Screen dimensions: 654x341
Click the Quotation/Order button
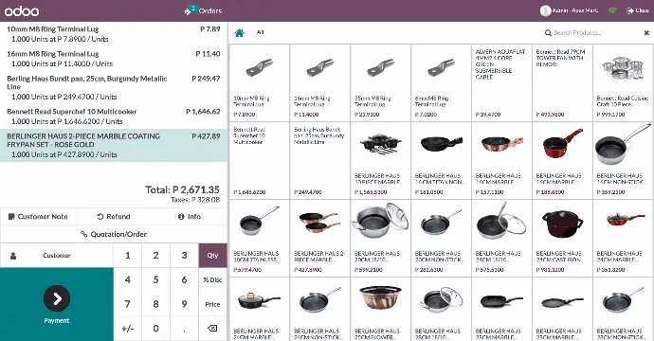pos(114,234)
